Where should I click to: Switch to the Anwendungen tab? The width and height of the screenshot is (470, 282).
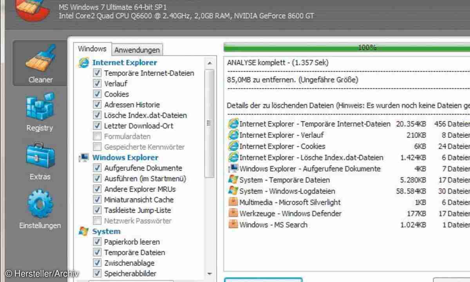point(137,50)
